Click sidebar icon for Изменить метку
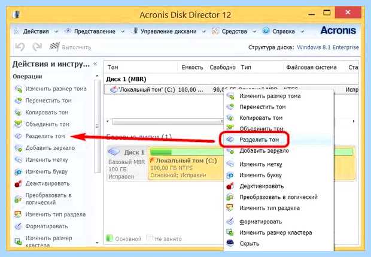The image size is (371, 257). (x=18, y=160)
